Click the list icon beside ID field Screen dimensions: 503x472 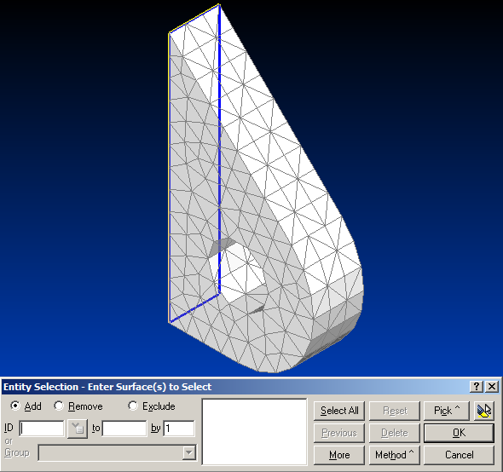(x=78, y=429)
